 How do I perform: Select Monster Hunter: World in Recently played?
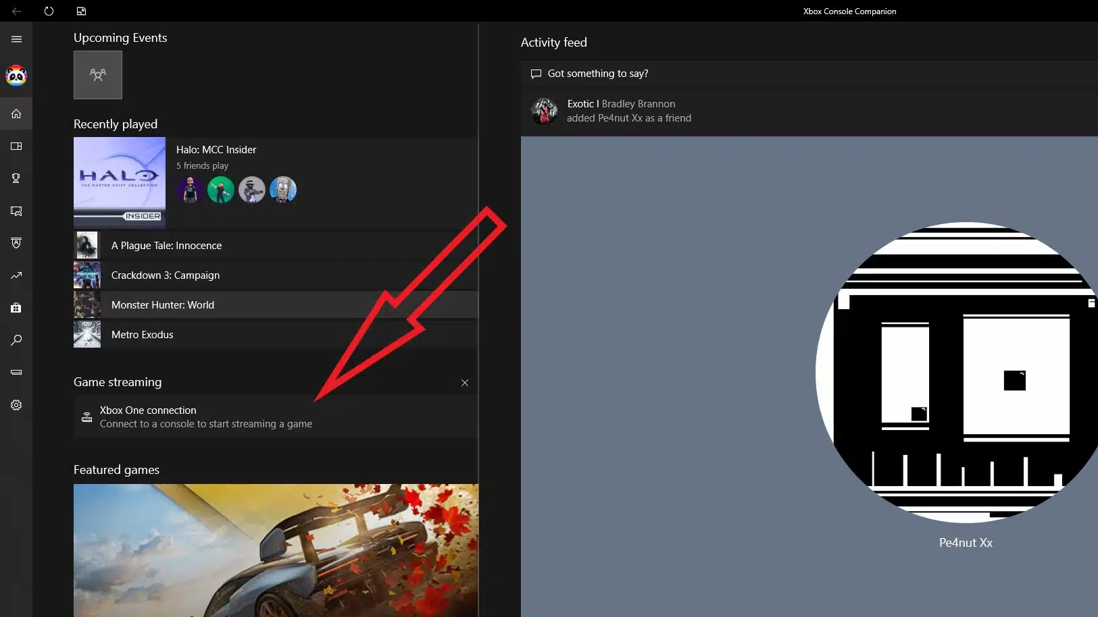(163, 304)
